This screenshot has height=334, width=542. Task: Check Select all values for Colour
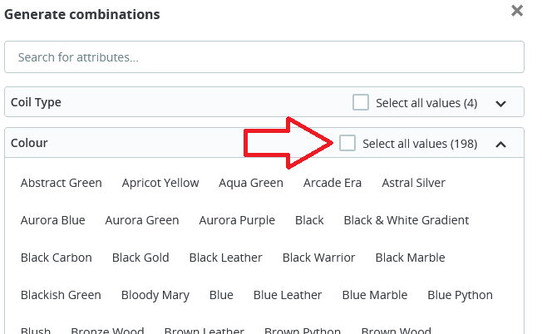pos(347,144)
